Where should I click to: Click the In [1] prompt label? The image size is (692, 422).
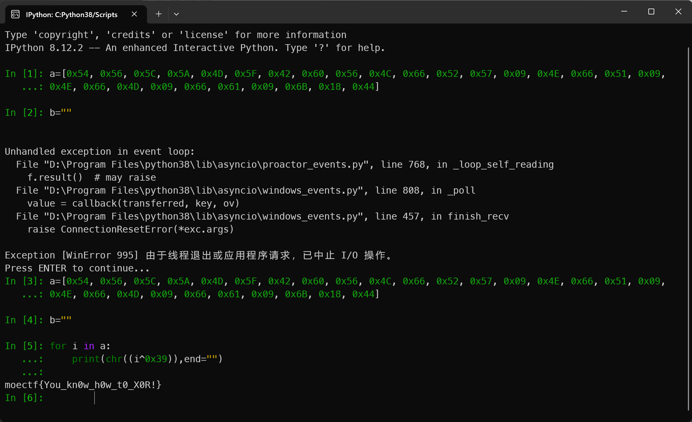point(24,74)
